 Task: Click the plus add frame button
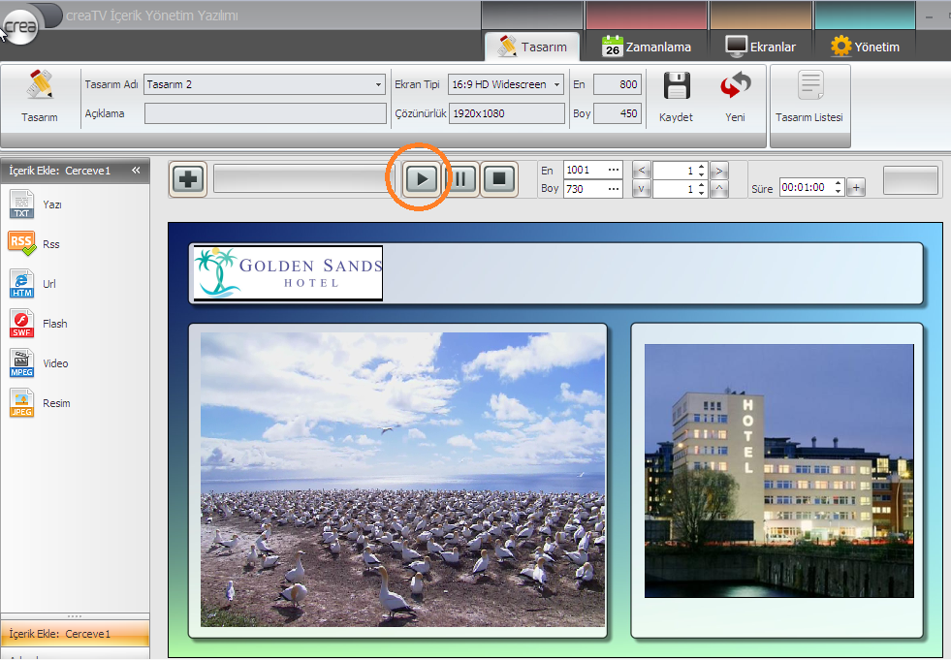click(189, 179)
